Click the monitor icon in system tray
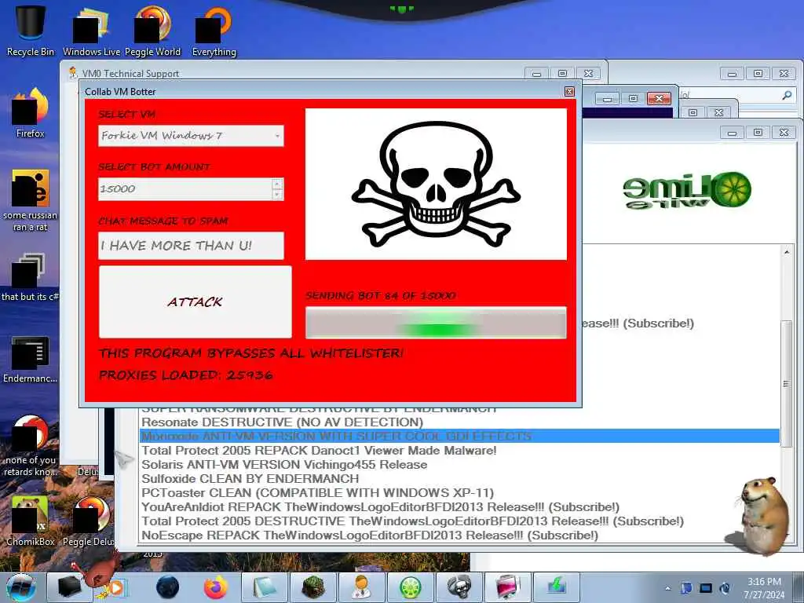Viewport: 804px width, 603px height. 706,588
